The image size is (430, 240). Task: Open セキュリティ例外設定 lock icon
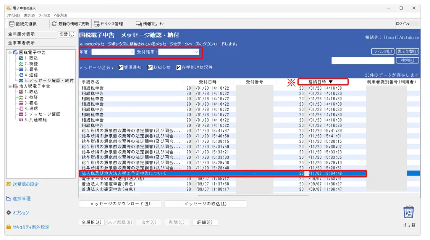(x=8, y=227)
